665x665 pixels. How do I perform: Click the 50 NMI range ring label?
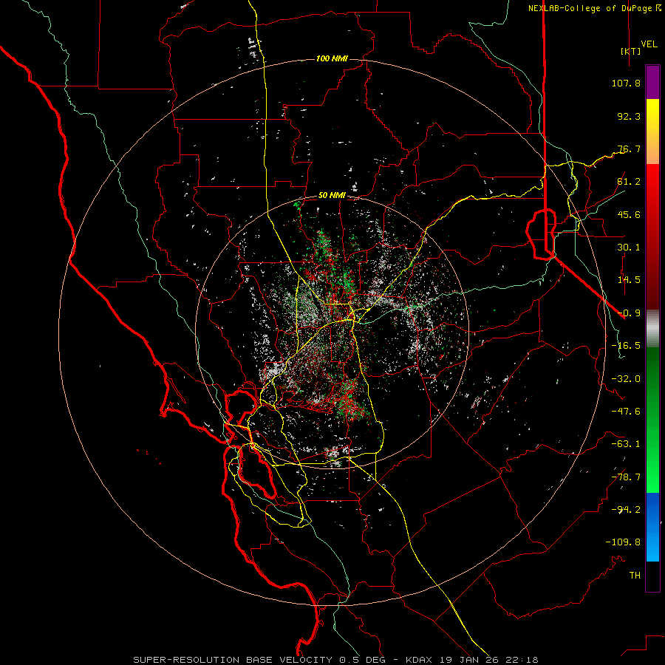[332, 196]
